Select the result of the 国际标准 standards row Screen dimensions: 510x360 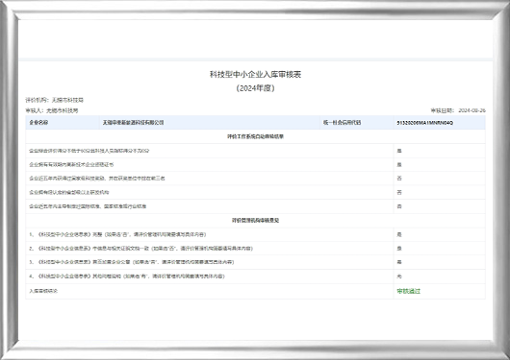(x=399, y=206)
